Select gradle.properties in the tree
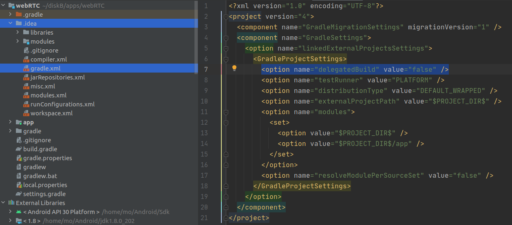Viewport: 512px width, 225px height. [48, 158]
